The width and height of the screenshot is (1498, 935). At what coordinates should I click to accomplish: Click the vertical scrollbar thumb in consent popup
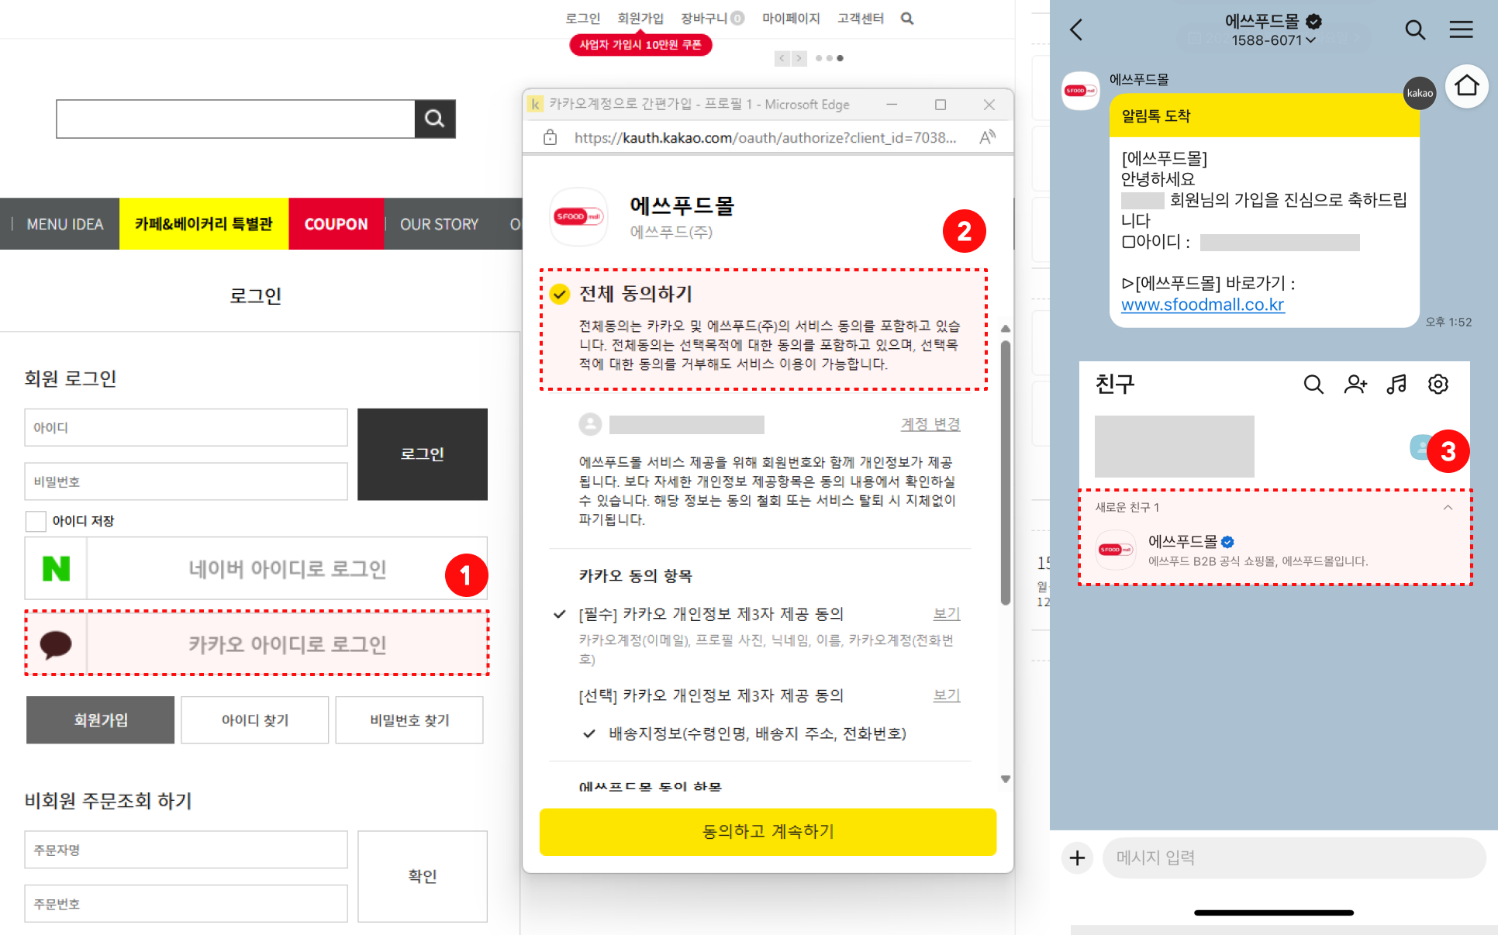[1006, 473]
